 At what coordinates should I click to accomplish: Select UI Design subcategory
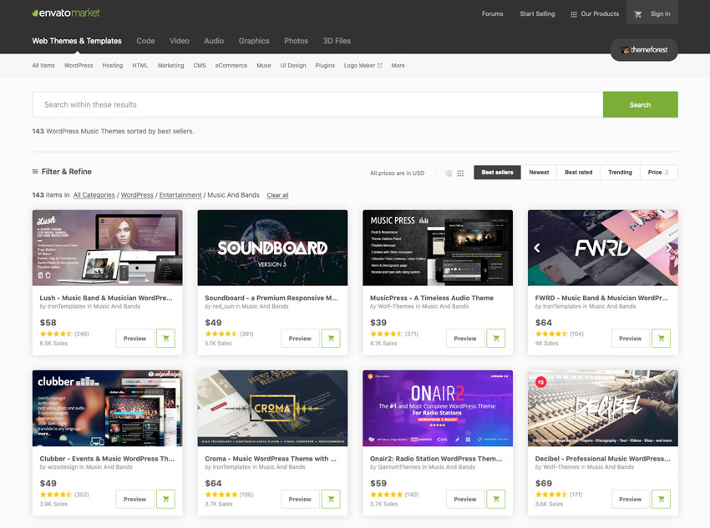293,66
